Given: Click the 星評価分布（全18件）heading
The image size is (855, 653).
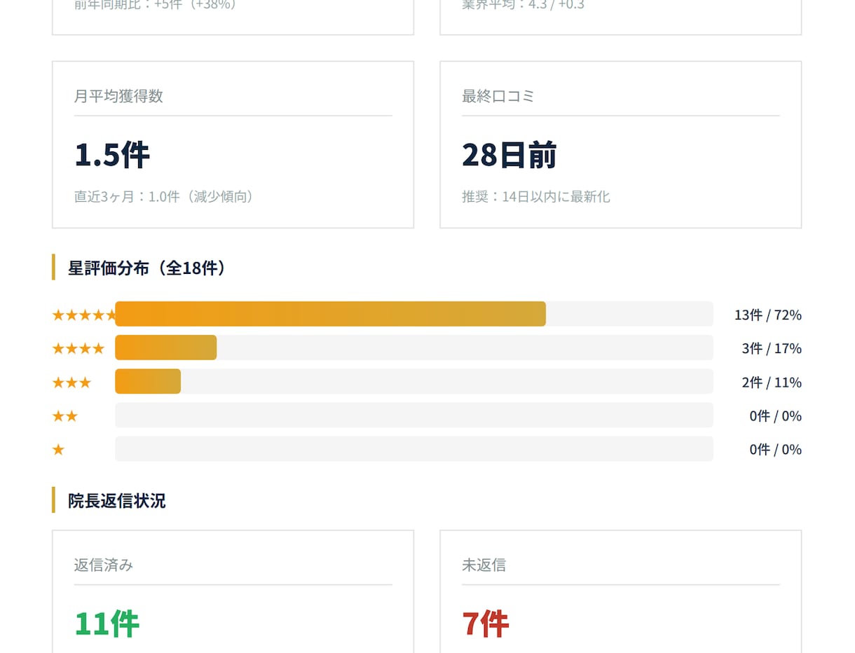Looking at the screenshot, I should (x=150, y=268).
